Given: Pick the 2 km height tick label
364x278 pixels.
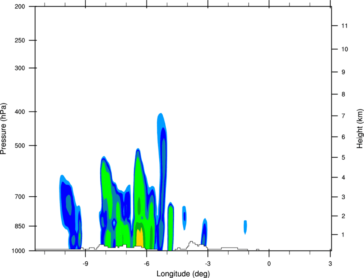Looking at the screenshot, I should 343,216.
